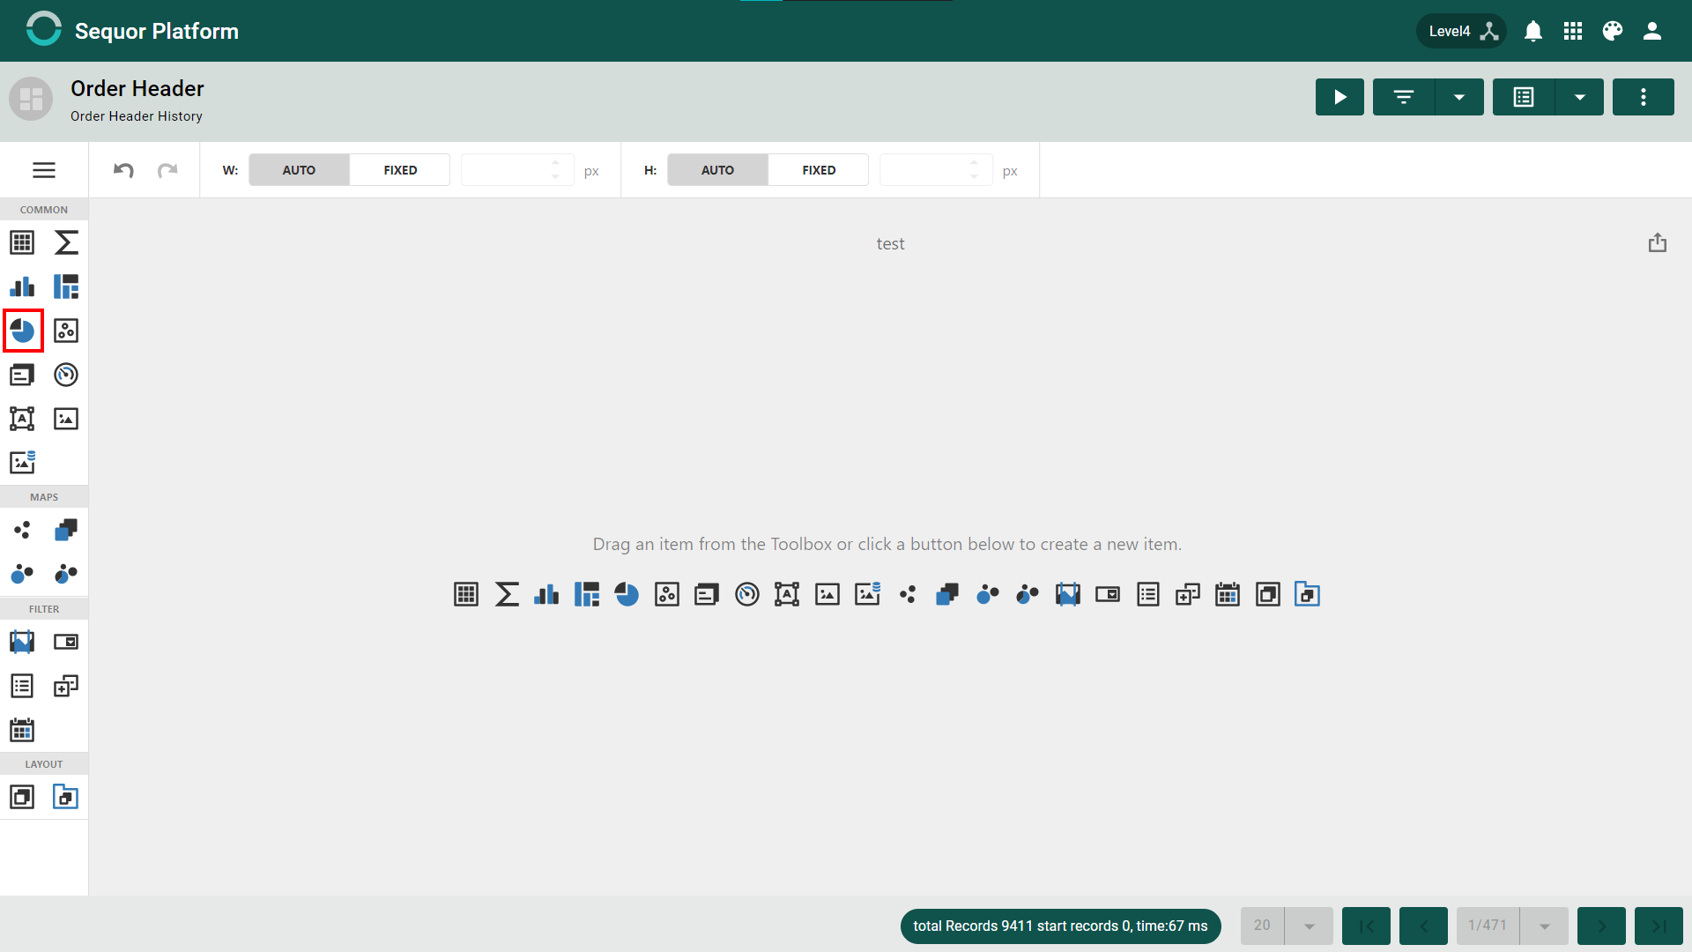Open the page number dropdown showing 1/471

(1545, 926)
